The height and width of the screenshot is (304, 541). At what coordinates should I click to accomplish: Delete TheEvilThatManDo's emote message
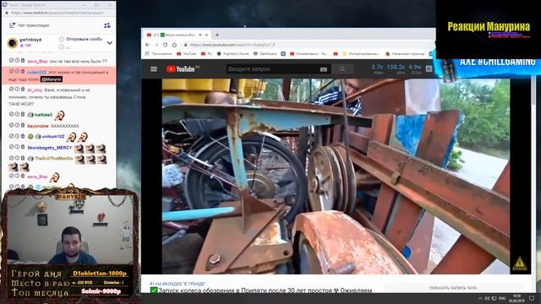[23, 158]
